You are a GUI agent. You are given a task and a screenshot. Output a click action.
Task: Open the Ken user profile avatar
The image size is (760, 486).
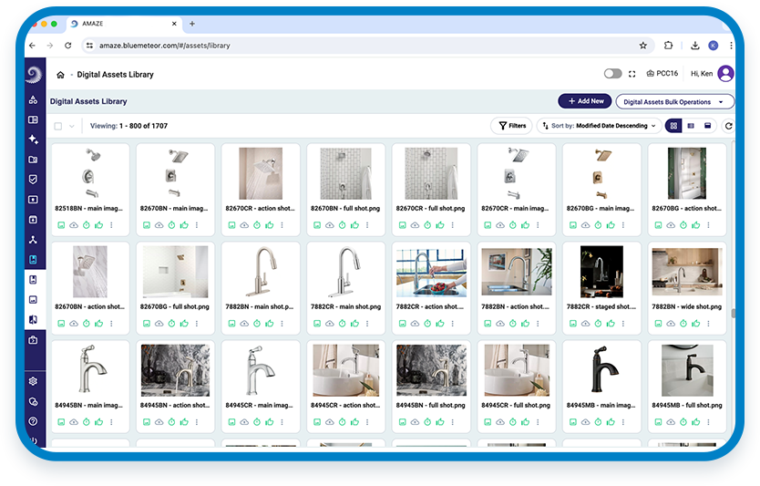pyautogui.click(x=725, y=74)
